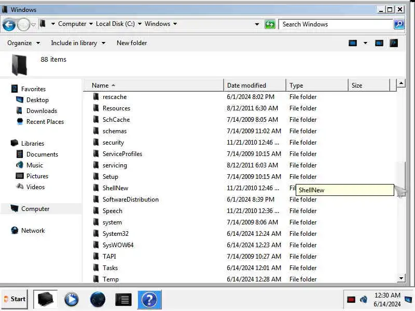This screenshot has width=415, height=311.
Task: Open Recent Places in Favorites
Action: tap(45, 122)
